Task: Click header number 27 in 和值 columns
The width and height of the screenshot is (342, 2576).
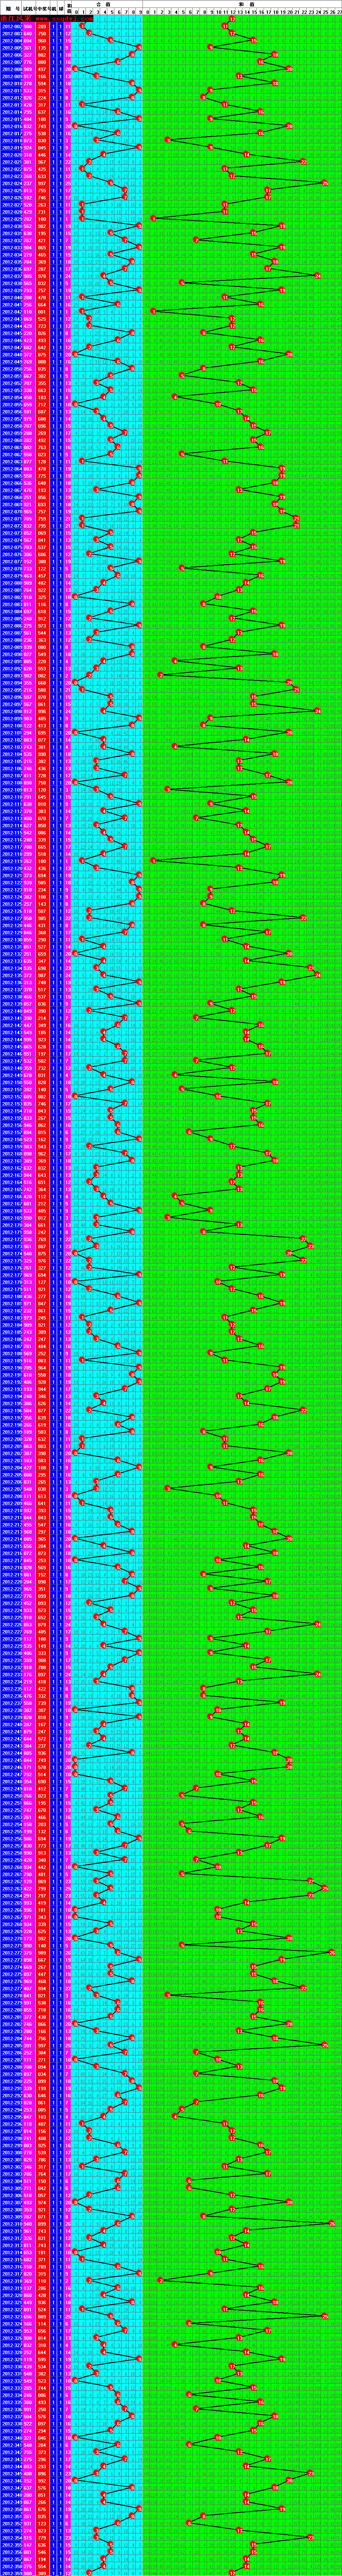Action: click(x=339, y=12)
